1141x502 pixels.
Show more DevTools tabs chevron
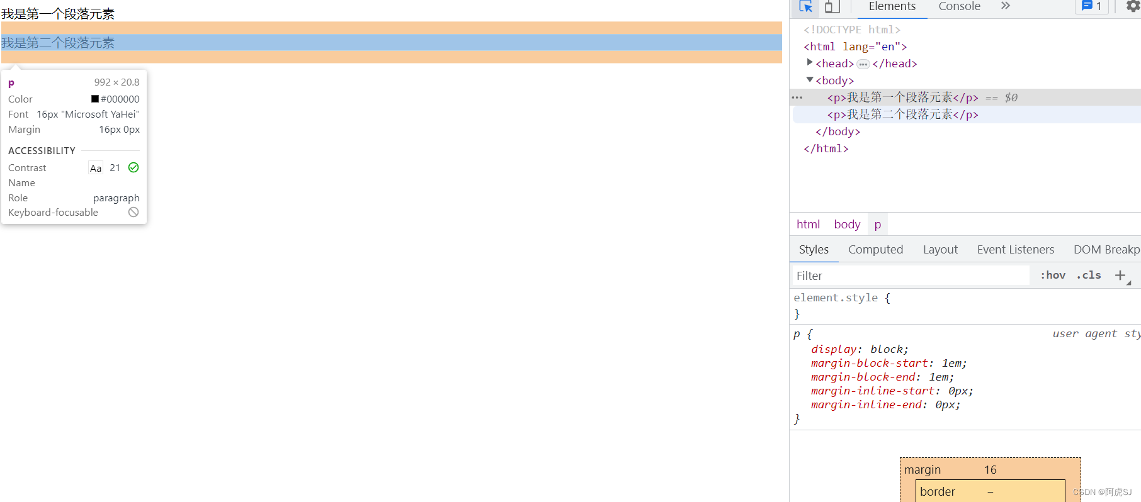[1006, 6]
